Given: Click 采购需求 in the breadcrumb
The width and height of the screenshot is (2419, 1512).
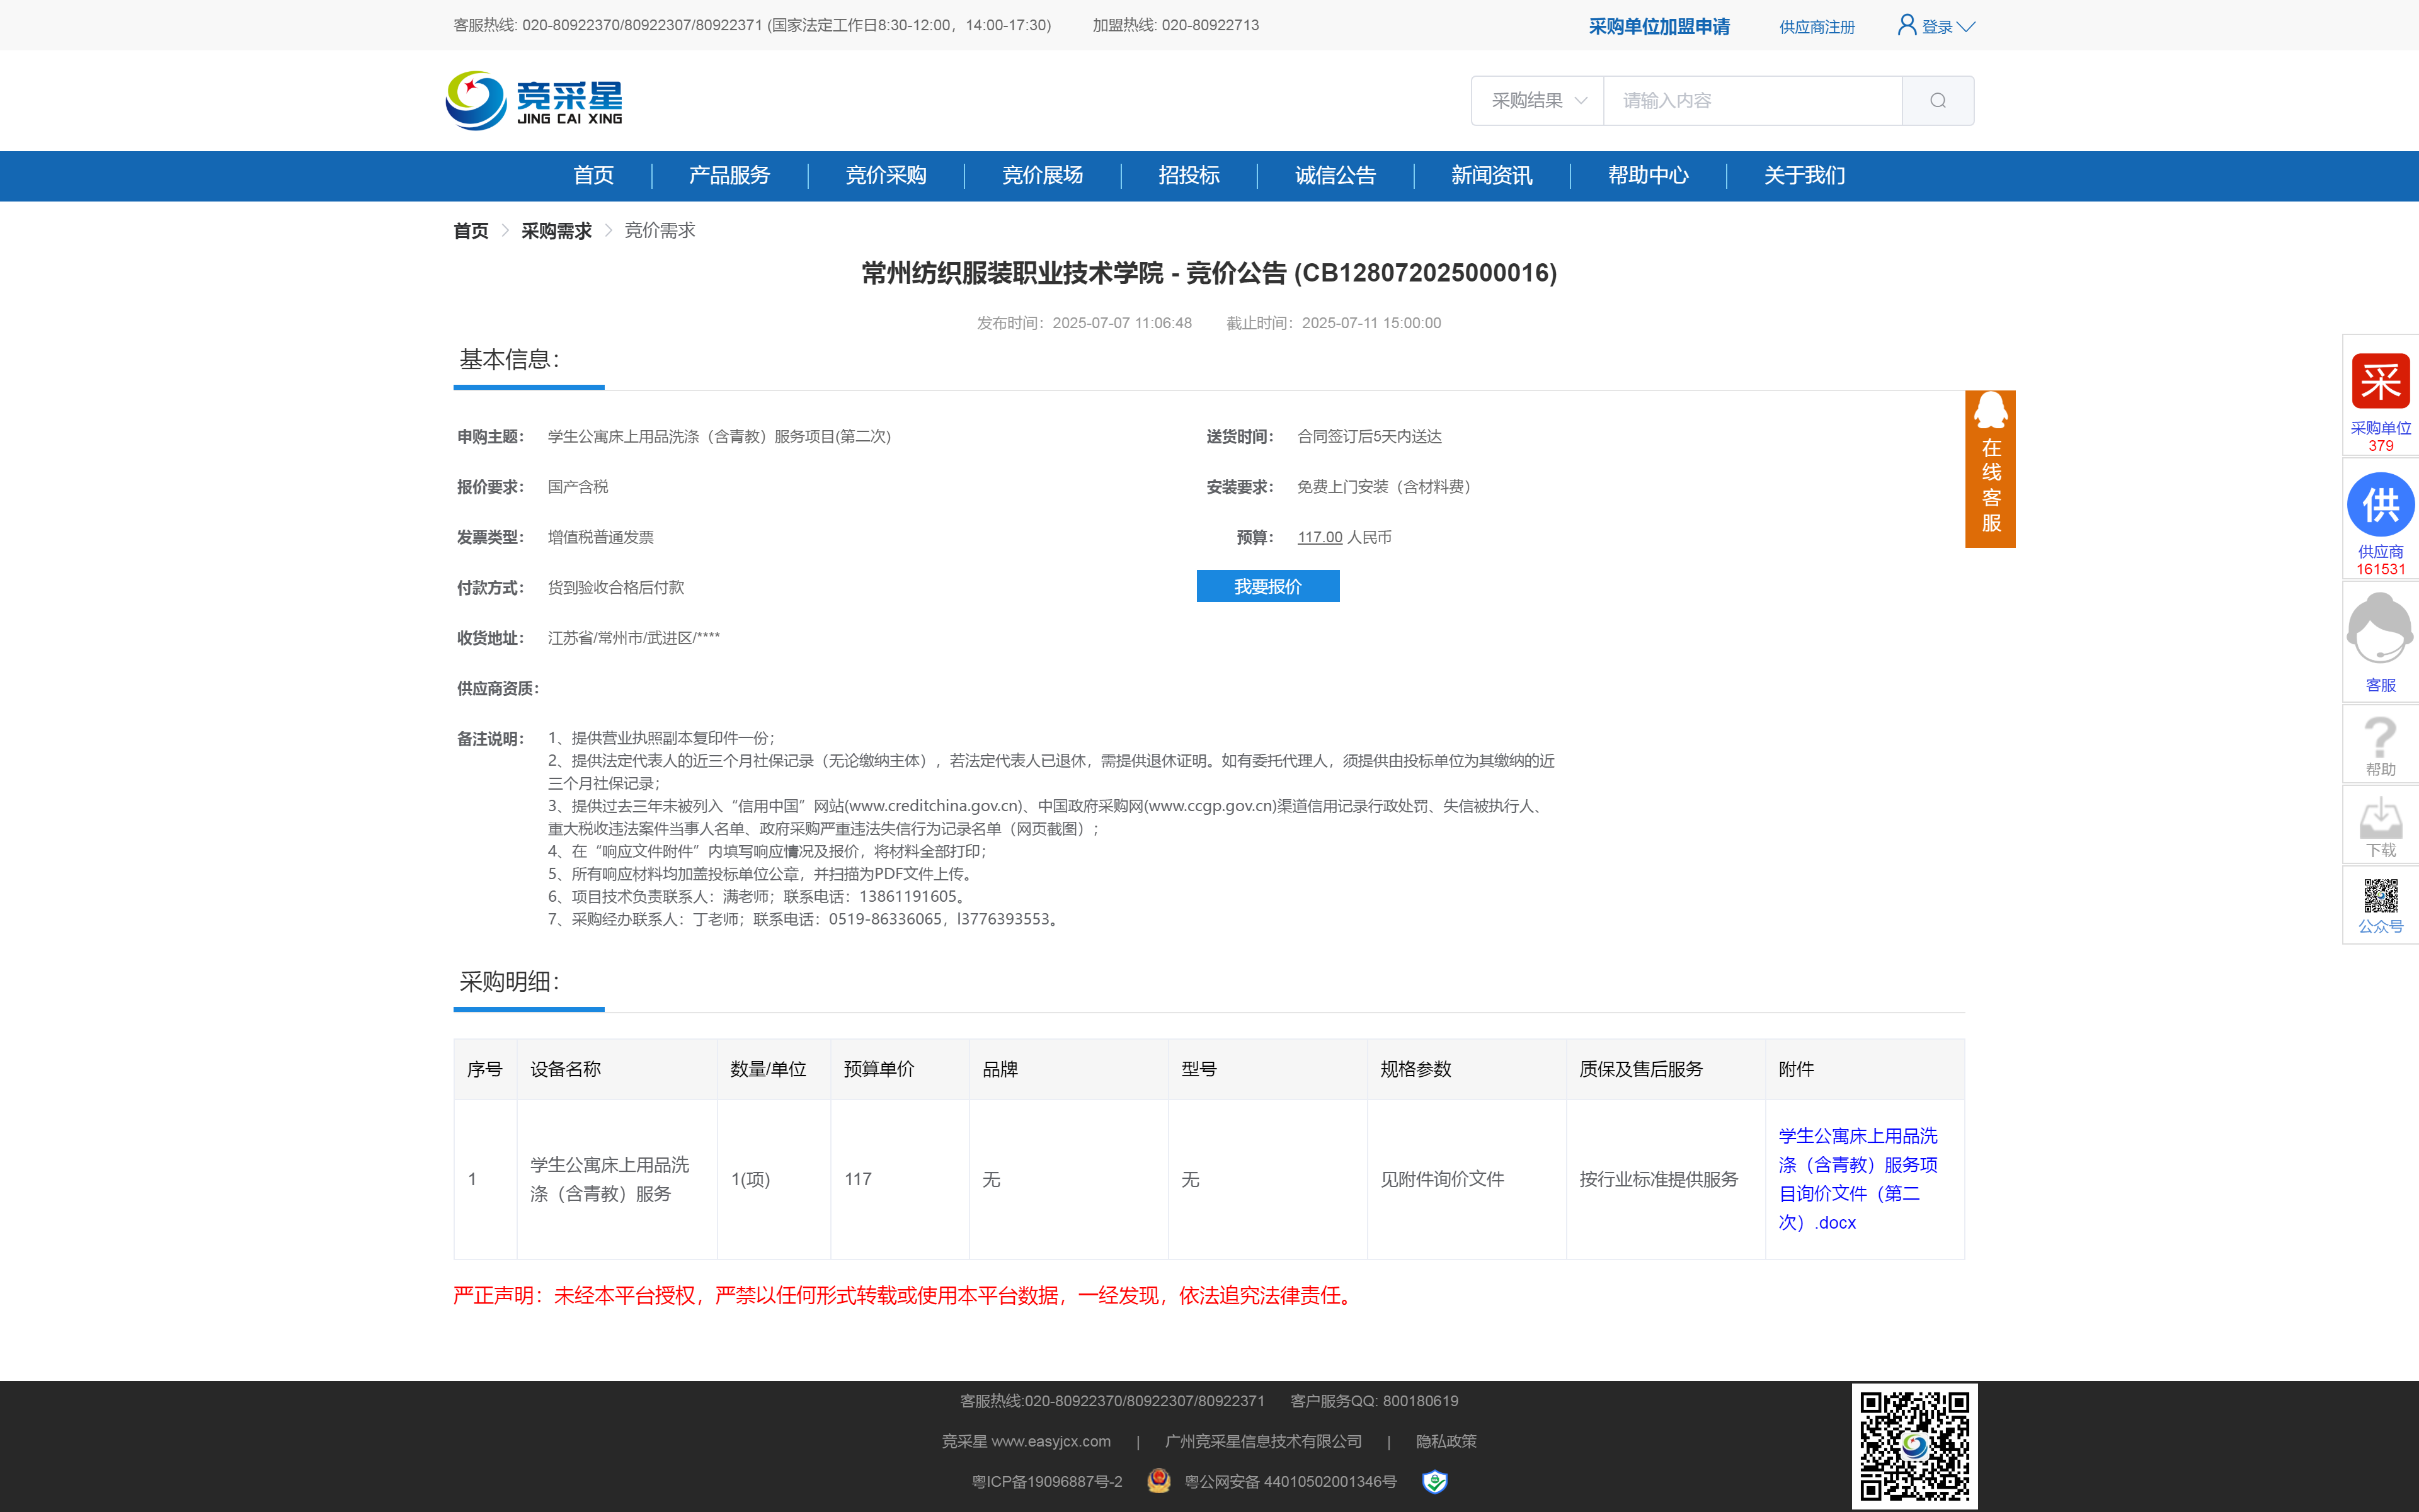Looking at the screenshot, I should tap(556, 231).
